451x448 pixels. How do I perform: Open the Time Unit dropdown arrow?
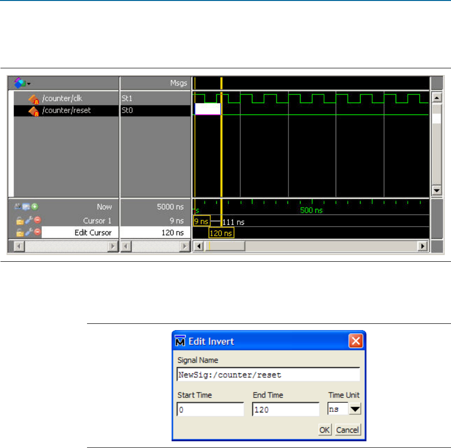pyautogui.click(x=355, y=409)
